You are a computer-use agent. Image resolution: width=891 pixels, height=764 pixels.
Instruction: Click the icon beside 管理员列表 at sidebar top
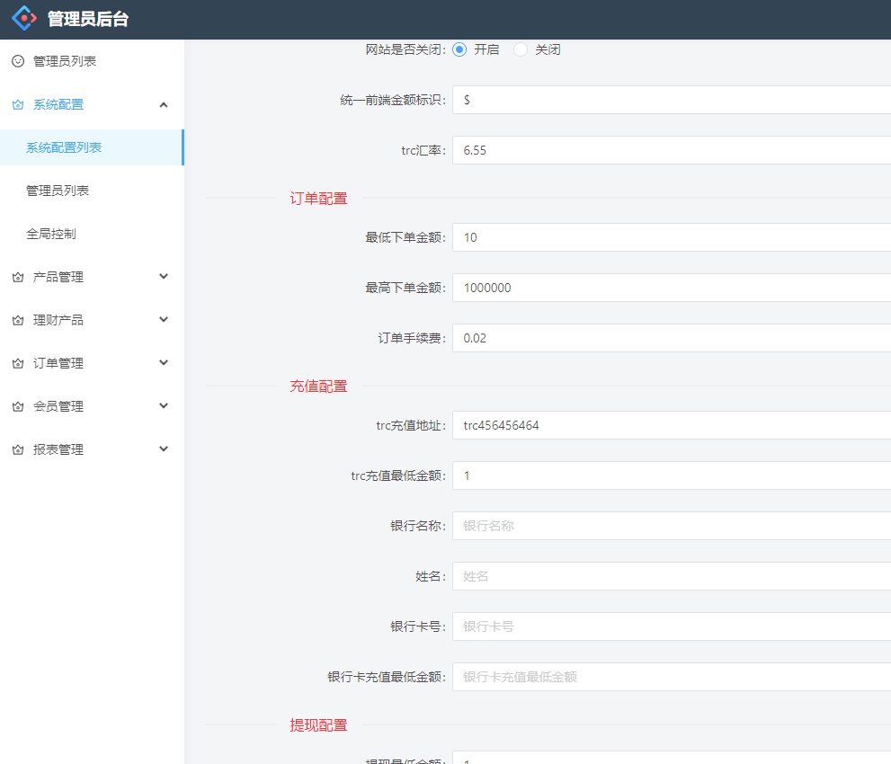click(16, 61)
